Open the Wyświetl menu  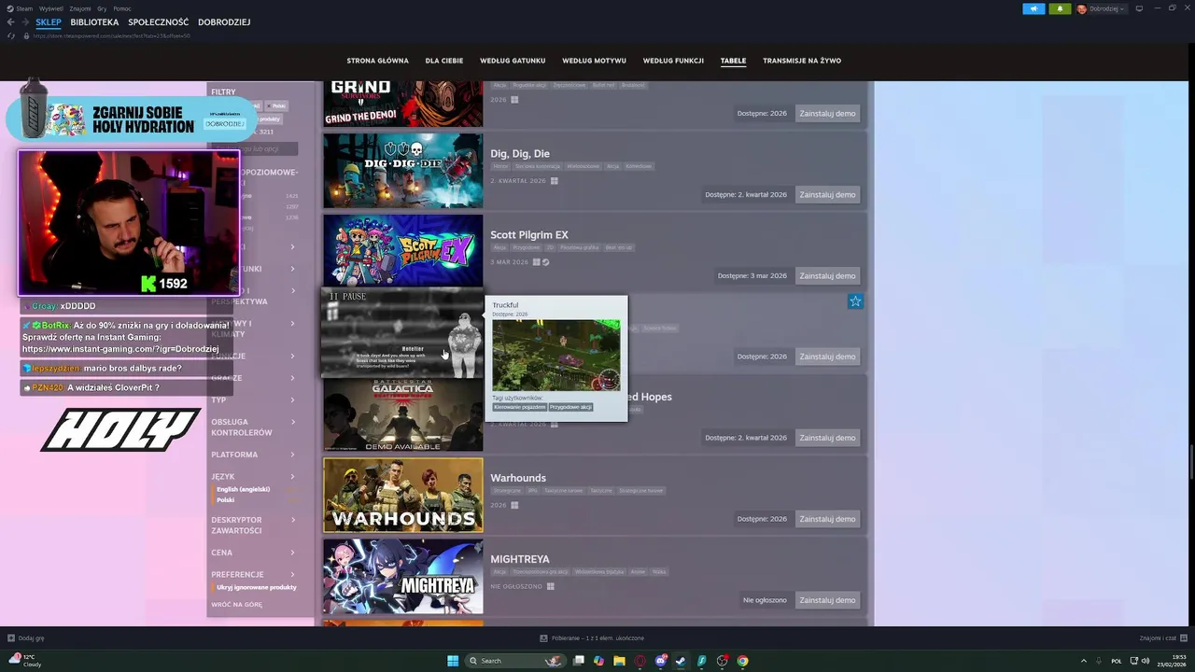51,8
